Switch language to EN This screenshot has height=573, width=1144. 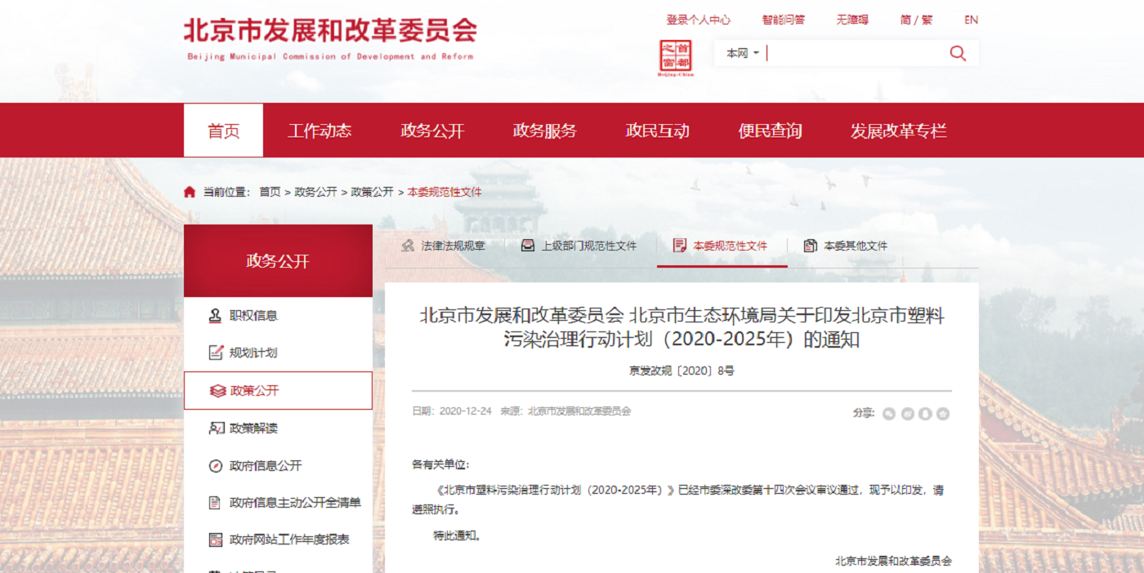tap(971, 19)
